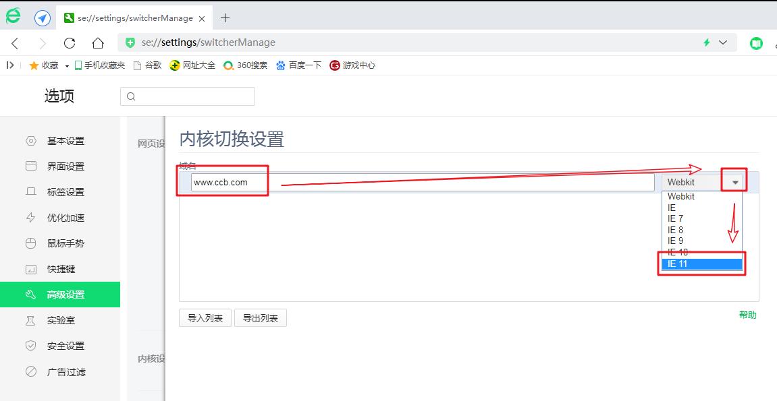Click the sidebar collapse arrows left of 收藏
The height and width of the screenshot is (401, 777).
click(x=9, y=65)
